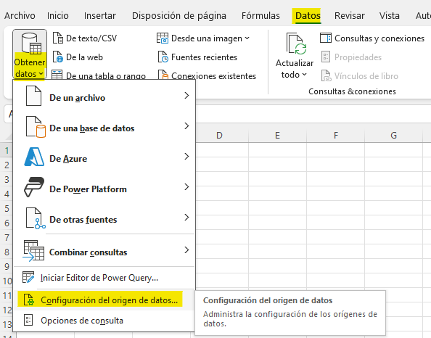Select row 8 header
The width and height of the screenshot is (431, 338).
(x=7, y=252)
